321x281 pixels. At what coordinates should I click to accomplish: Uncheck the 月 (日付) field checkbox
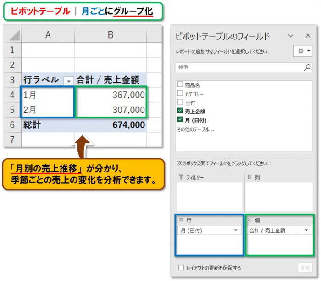pos(180,119)
